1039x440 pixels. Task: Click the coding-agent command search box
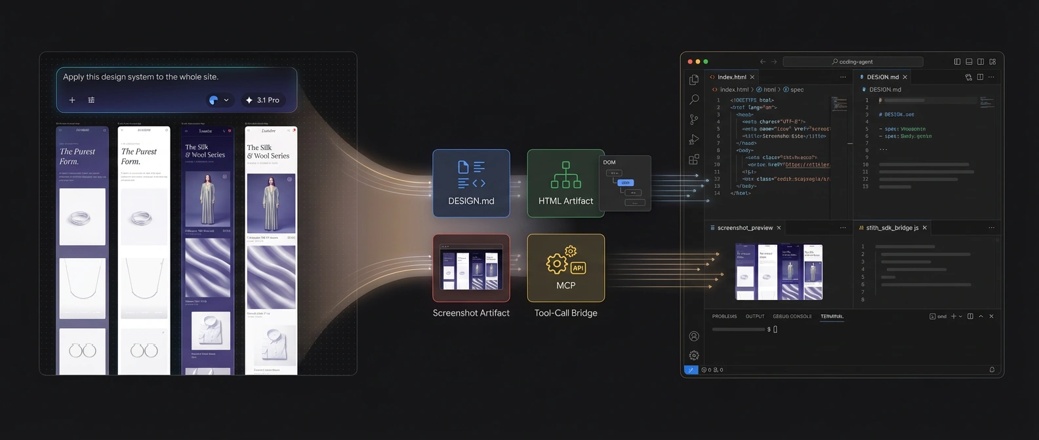[853, 62]
